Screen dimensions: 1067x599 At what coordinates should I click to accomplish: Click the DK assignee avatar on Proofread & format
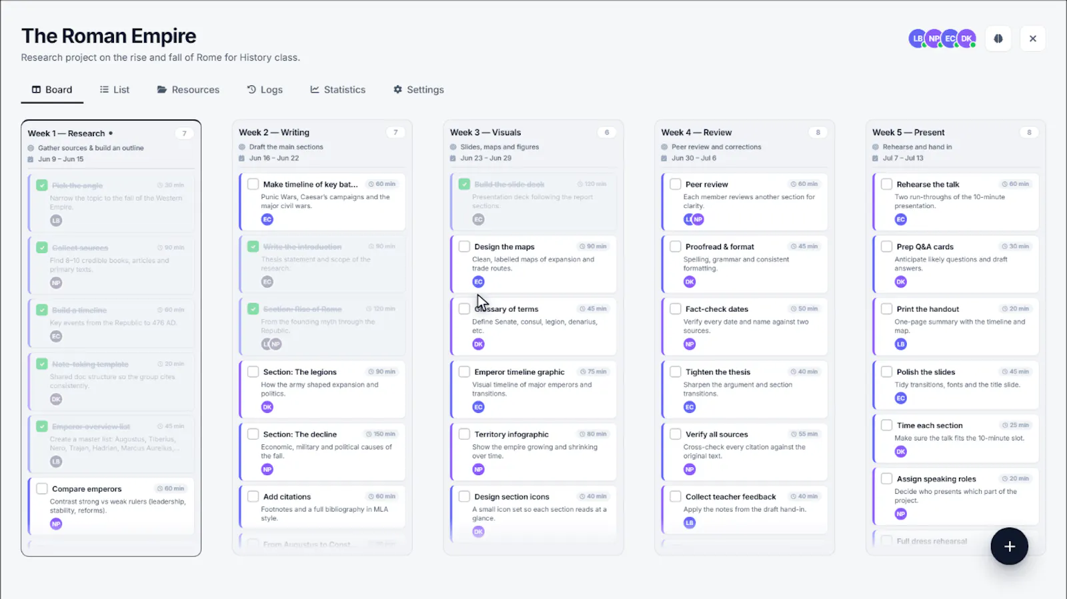tap(690, 282)
